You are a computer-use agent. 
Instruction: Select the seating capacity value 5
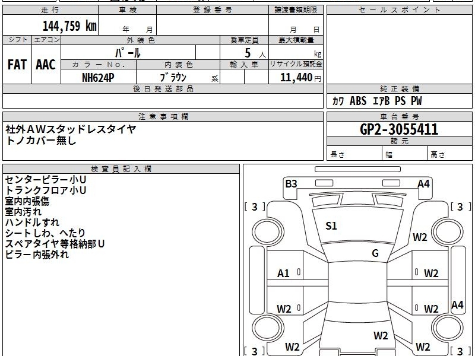(248, 53)
